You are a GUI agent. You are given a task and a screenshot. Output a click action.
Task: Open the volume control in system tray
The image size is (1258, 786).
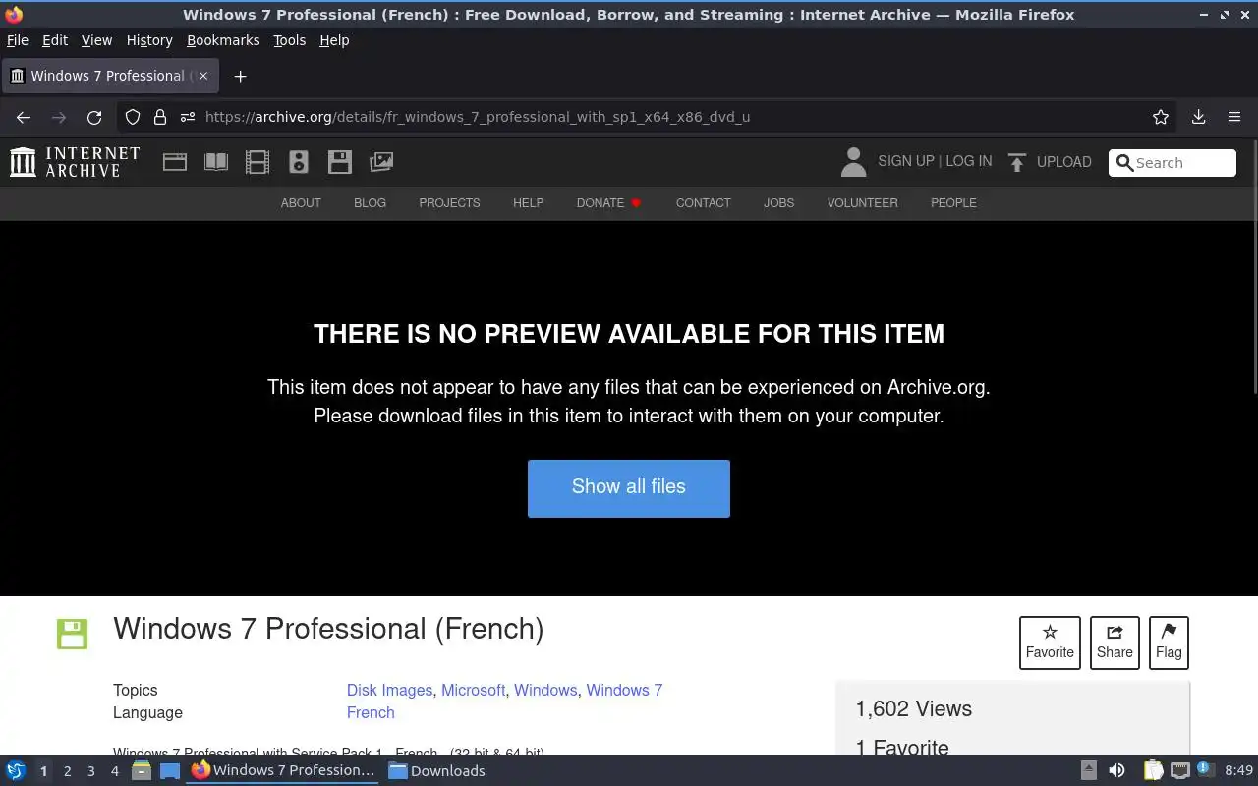click(x=1116, y=770)
